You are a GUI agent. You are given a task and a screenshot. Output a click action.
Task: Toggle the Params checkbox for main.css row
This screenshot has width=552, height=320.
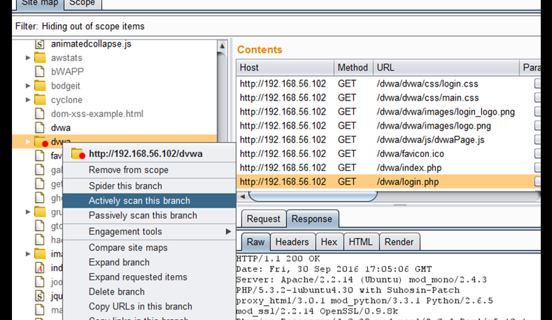537,98
